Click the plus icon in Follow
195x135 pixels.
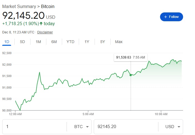coord(166,17)
